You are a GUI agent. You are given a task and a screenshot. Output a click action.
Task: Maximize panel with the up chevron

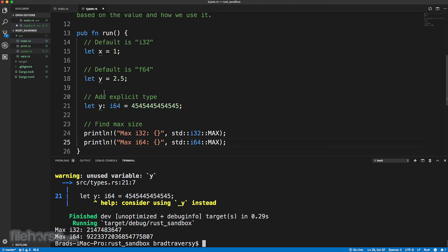[x=437, y=161]
